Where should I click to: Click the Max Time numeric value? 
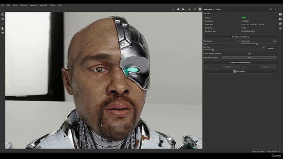(x=264, y=47)
